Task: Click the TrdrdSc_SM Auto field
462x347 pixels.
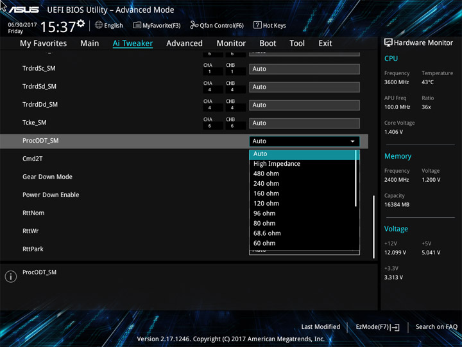Action: tap(304, 69)
